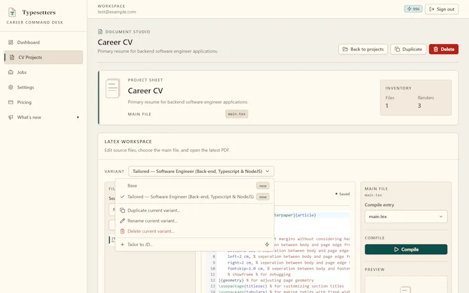Choose the Tailored Software Engineer variant
469x293 pixels.
195,197
